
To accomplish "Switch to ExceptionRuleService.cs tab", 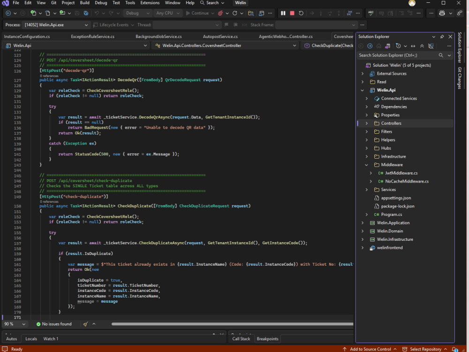I will [x=92, y=37].
